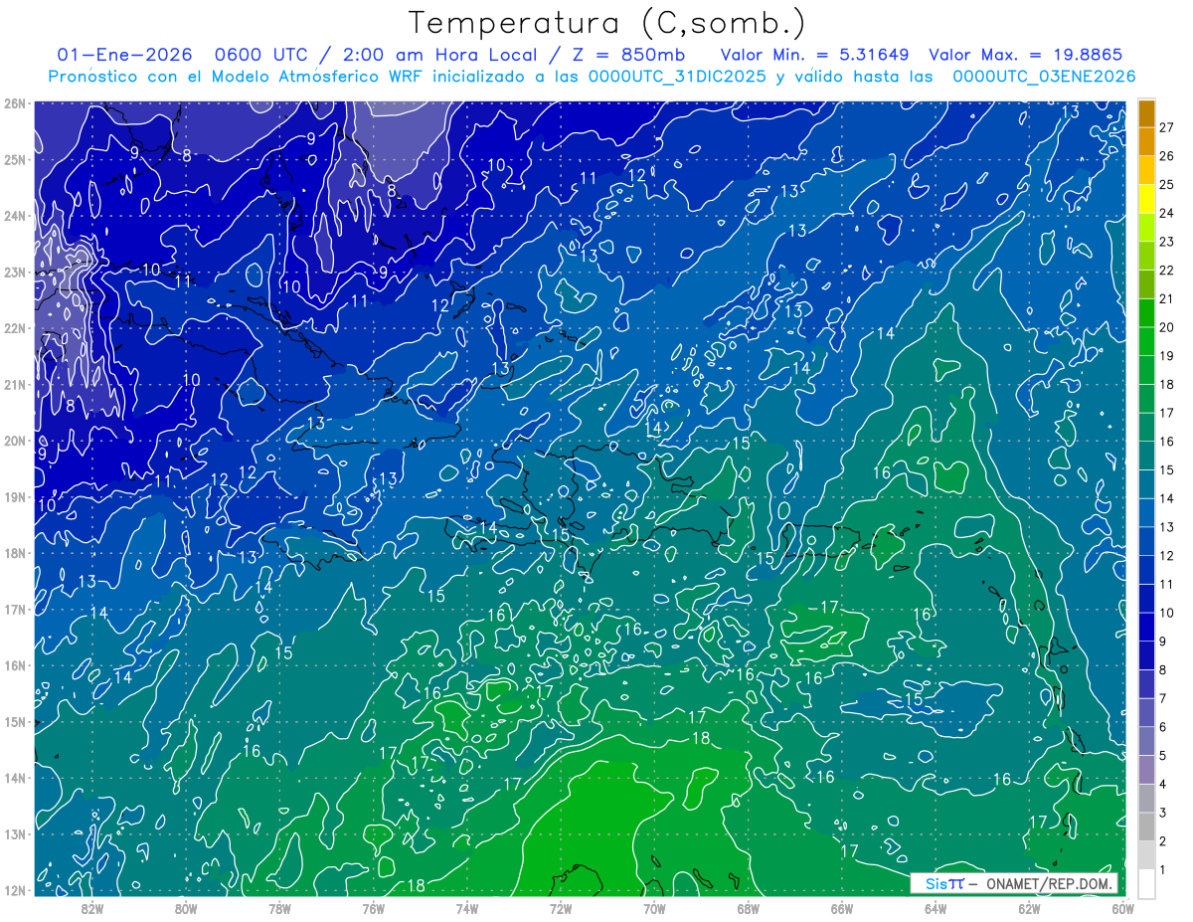The image size is (1193, 922).
Task: Click latitude axis label "15N"
Action: coord(14,722)
